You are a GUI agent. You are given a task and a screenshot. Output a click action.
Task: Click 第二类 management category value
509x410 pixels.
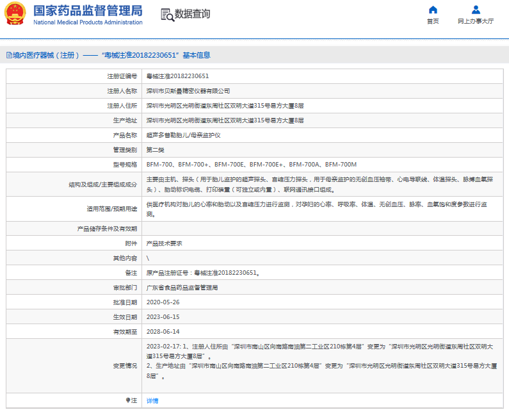(x=155, y=150)
